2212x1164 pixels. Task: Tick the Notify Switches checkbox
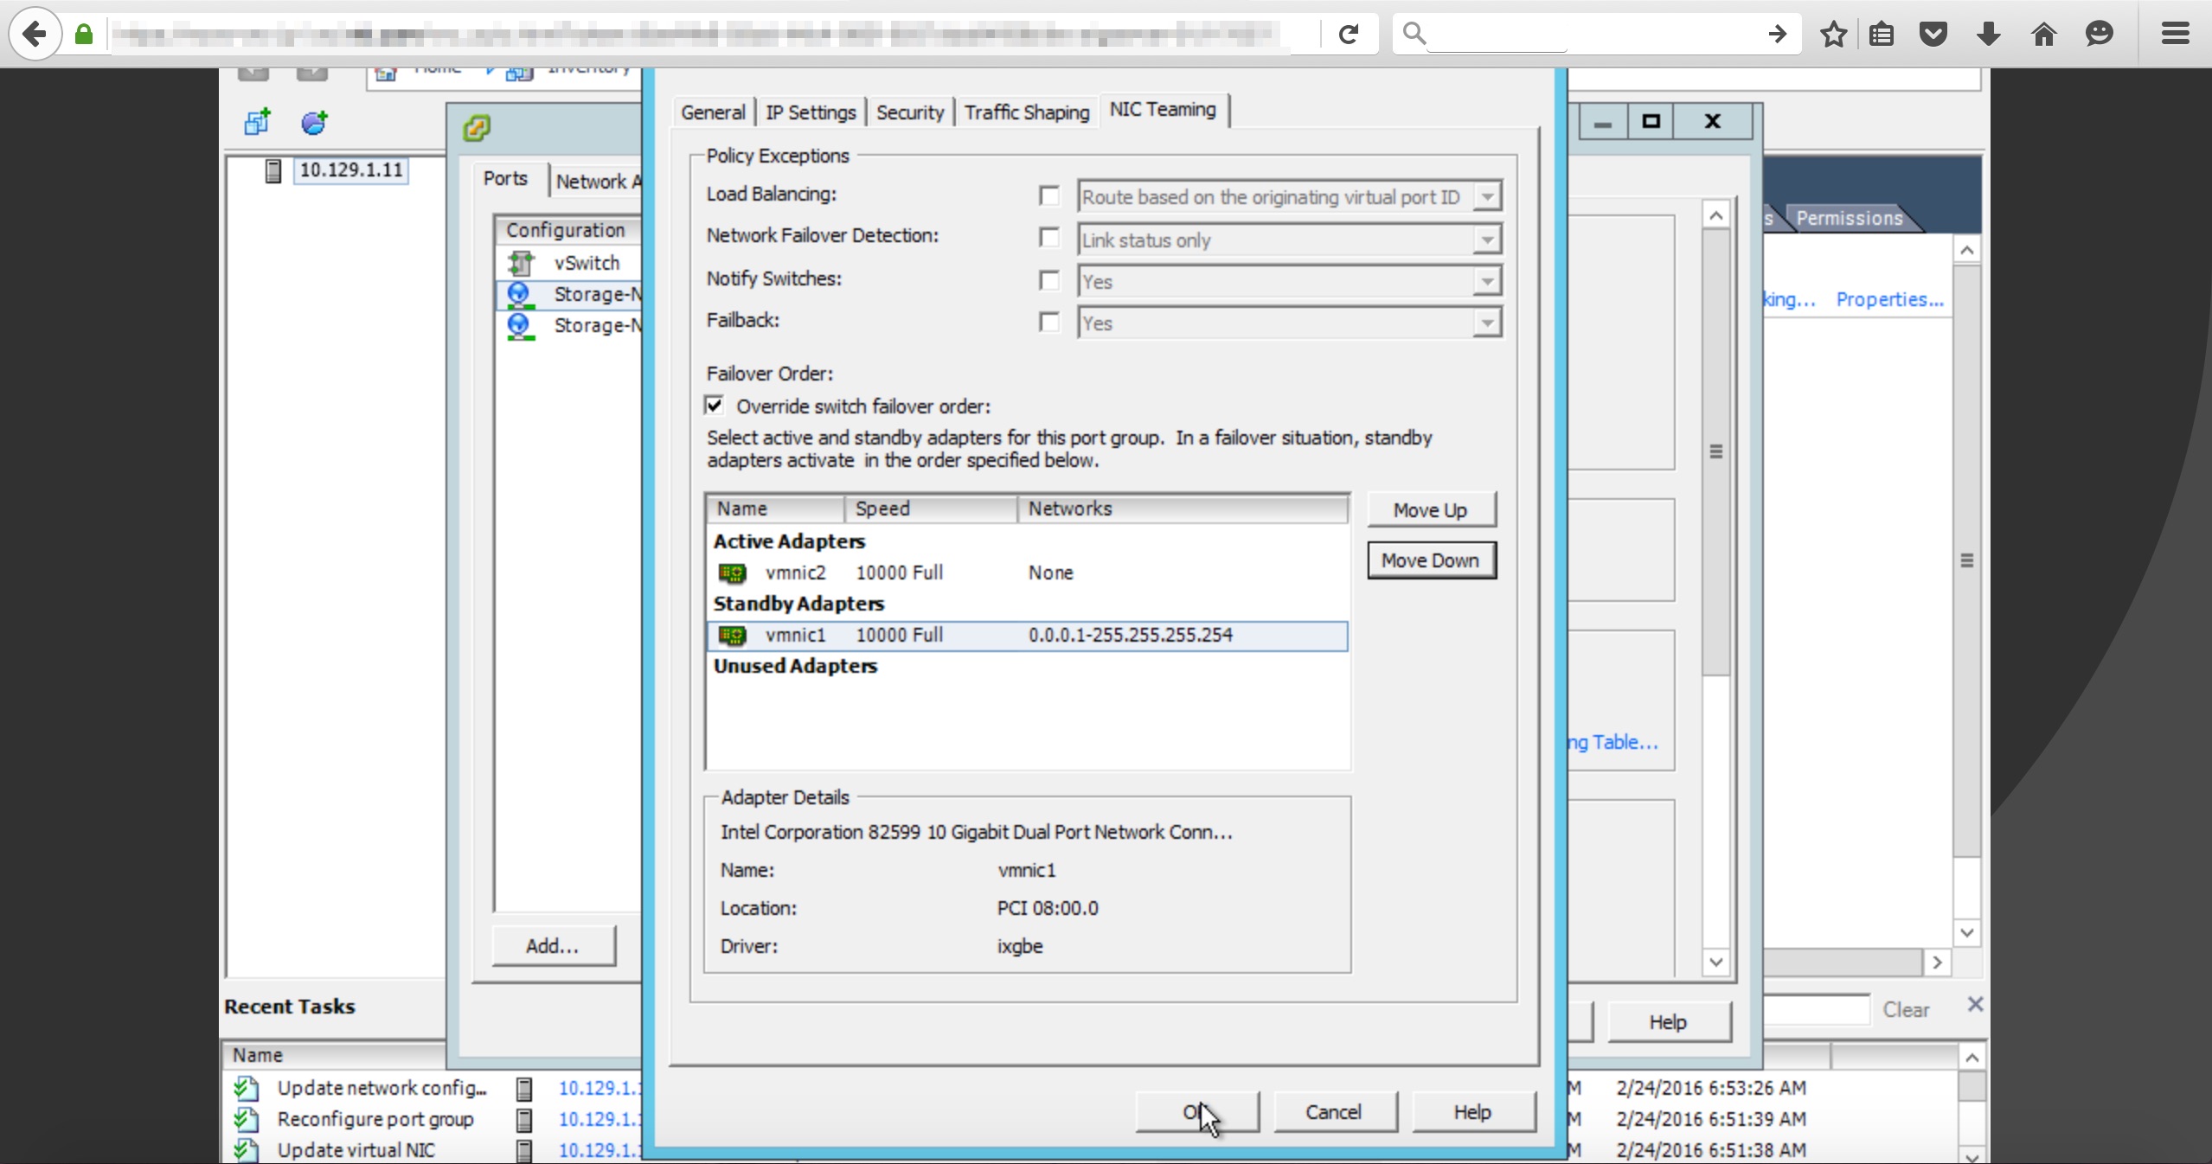(x=1049, y=281)
